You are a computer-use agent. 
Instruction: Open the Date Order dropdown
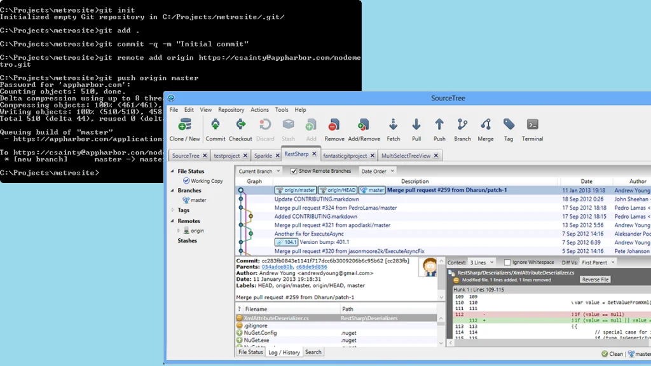[x=378, y=171]
